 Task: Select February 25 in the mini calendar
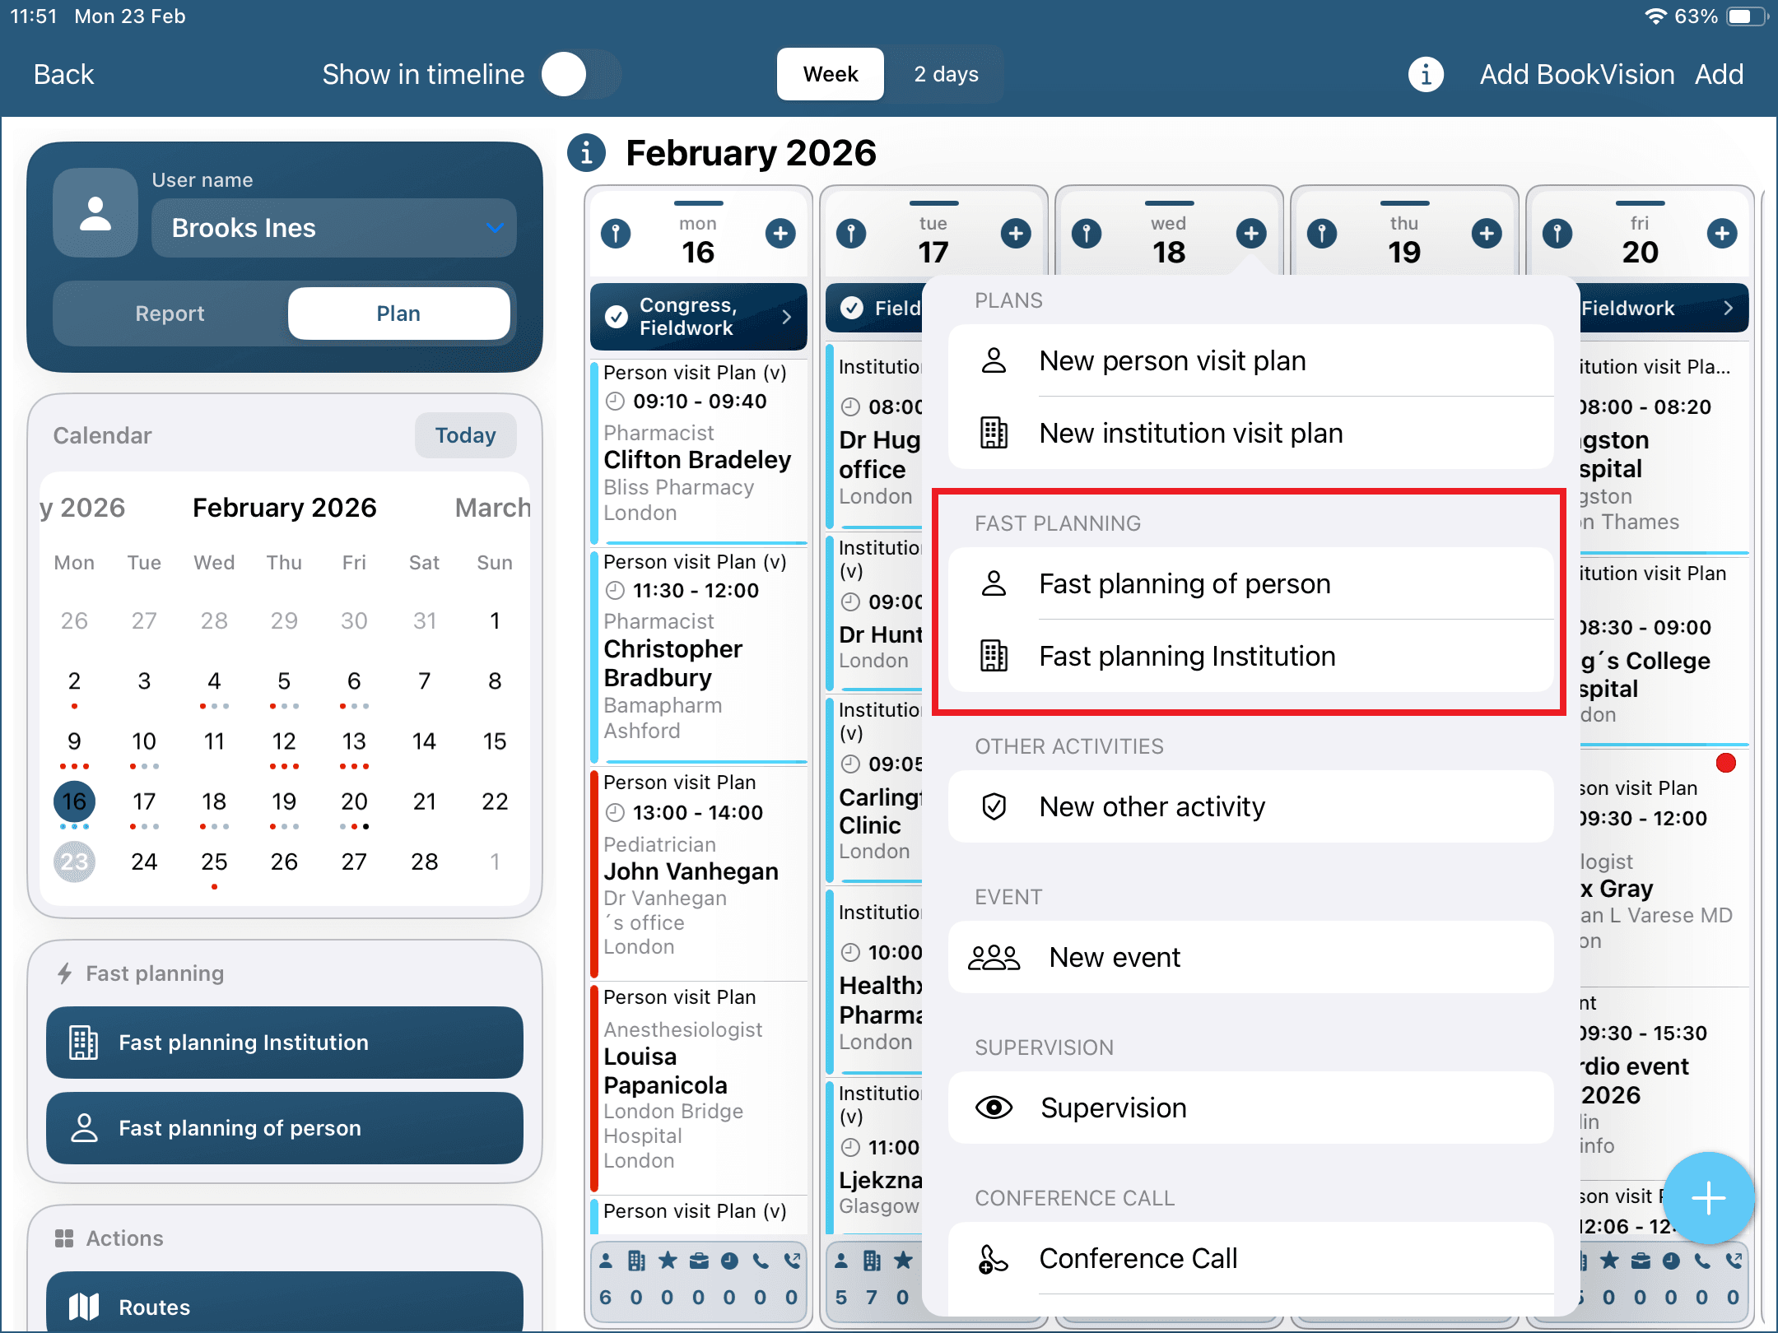(x=214, y=862)
